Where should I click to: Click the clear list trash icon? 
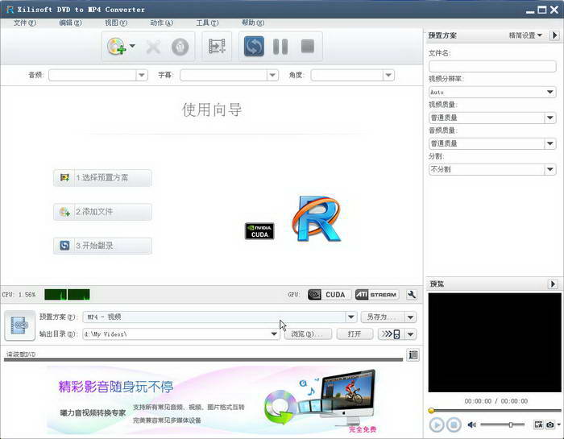coord(180,47)
